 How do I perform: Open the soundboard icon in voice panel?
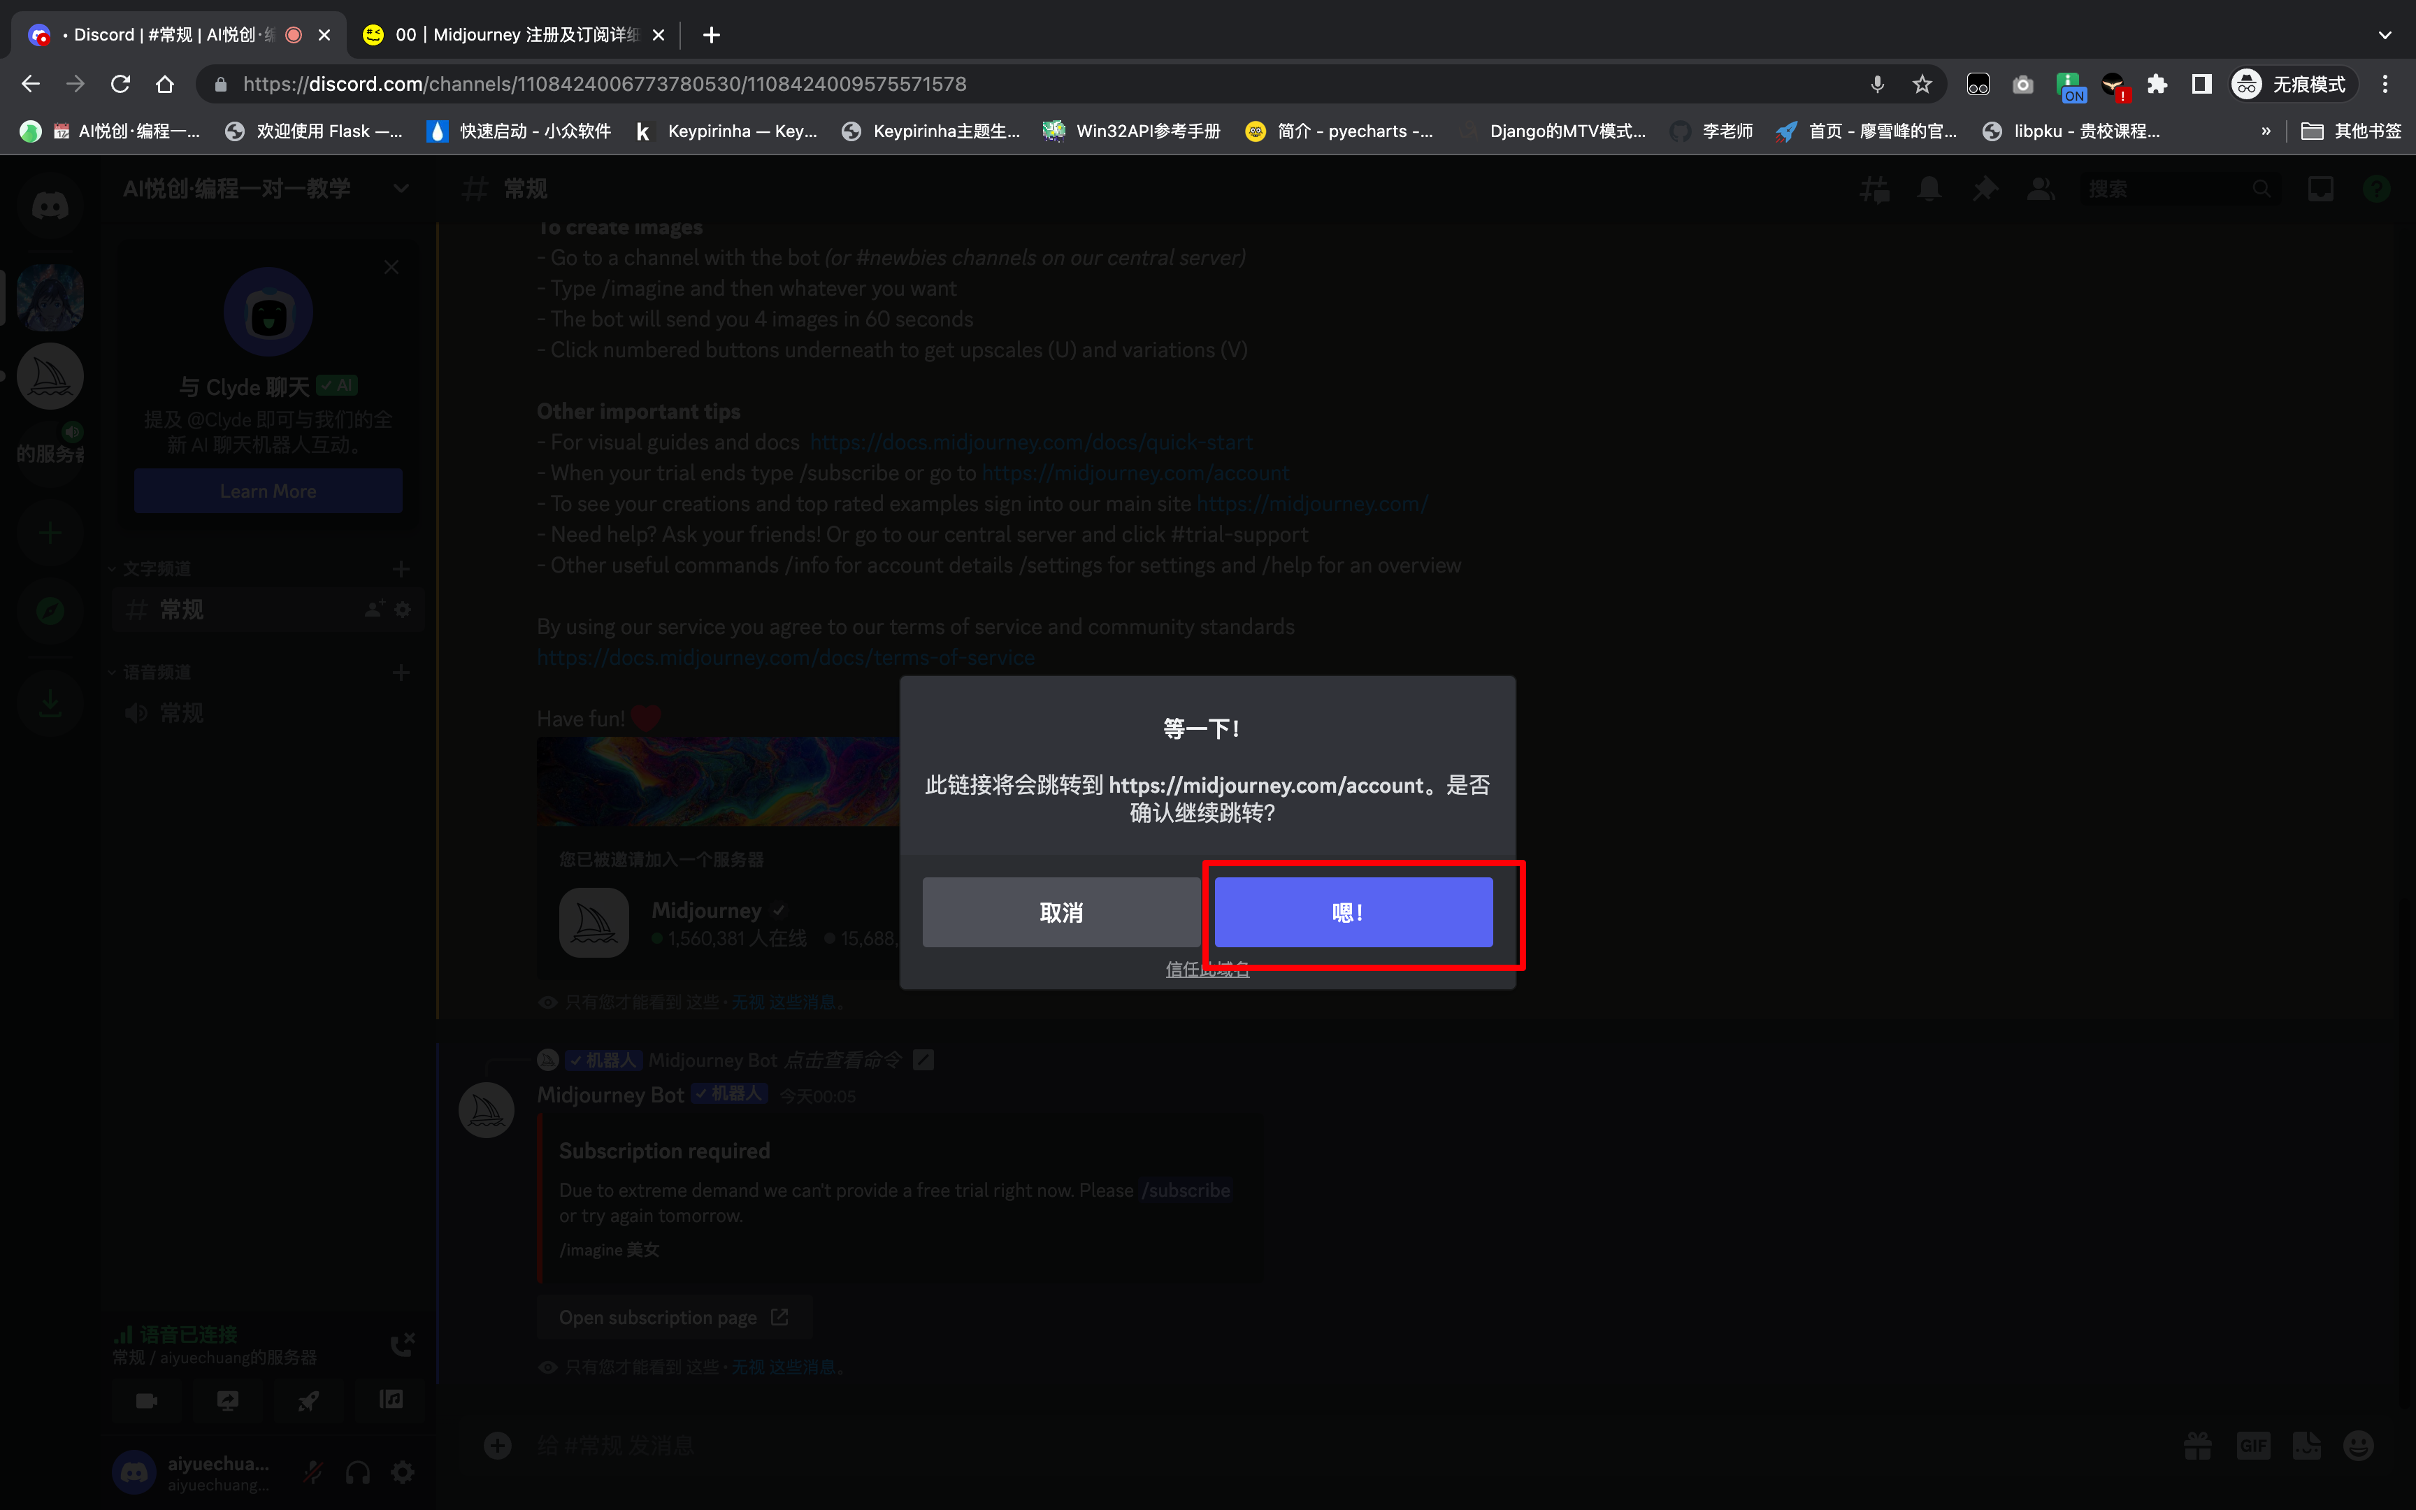point(390,1400)
